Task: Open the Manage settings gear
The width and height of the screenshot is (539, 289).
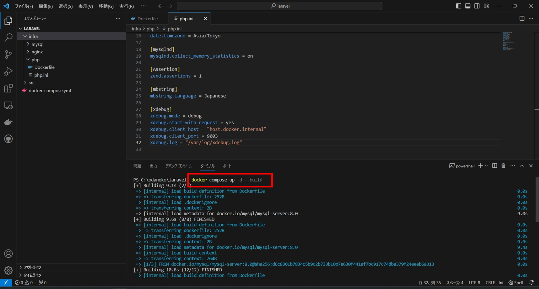Action: (x=9, y=270)
